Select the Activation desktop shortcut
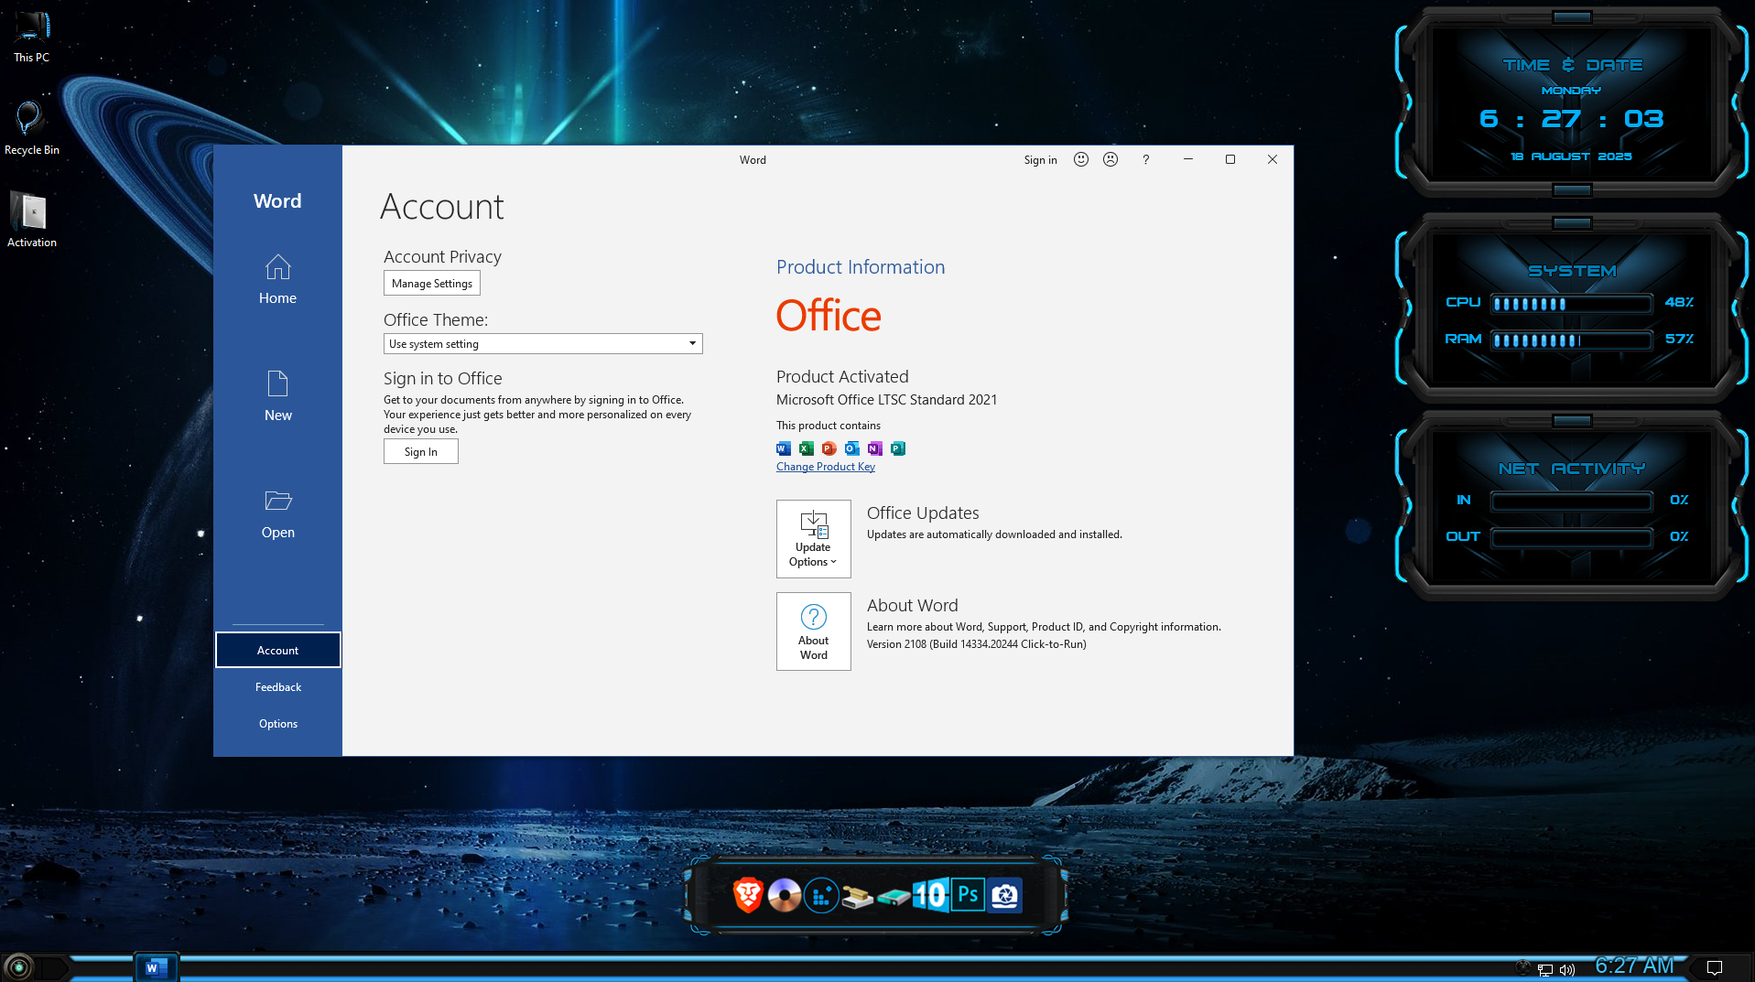Viewport: 1755px width, 982px height. tap(31, 221)
